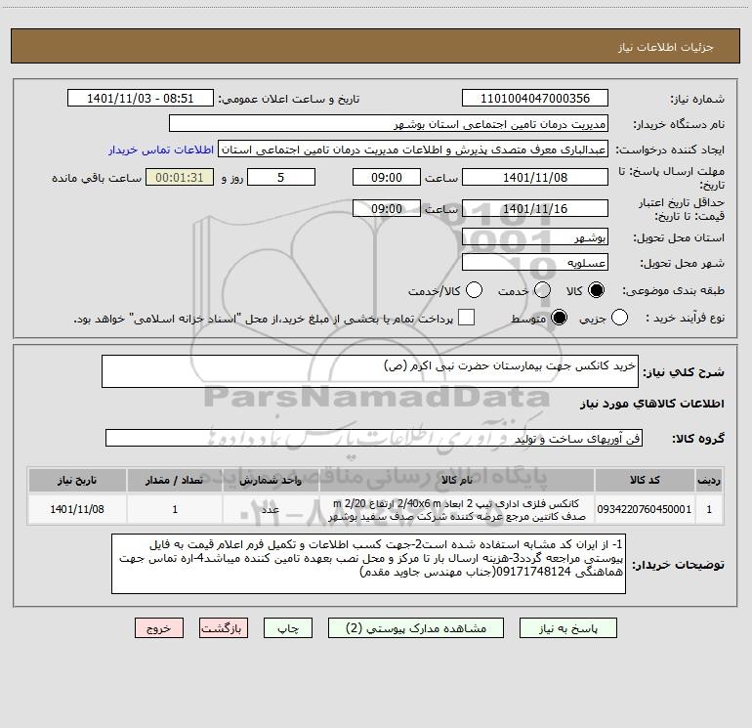The image size is (752, 728).
Task: Choose the جزیی purchase process option
Action: point(619,318)
